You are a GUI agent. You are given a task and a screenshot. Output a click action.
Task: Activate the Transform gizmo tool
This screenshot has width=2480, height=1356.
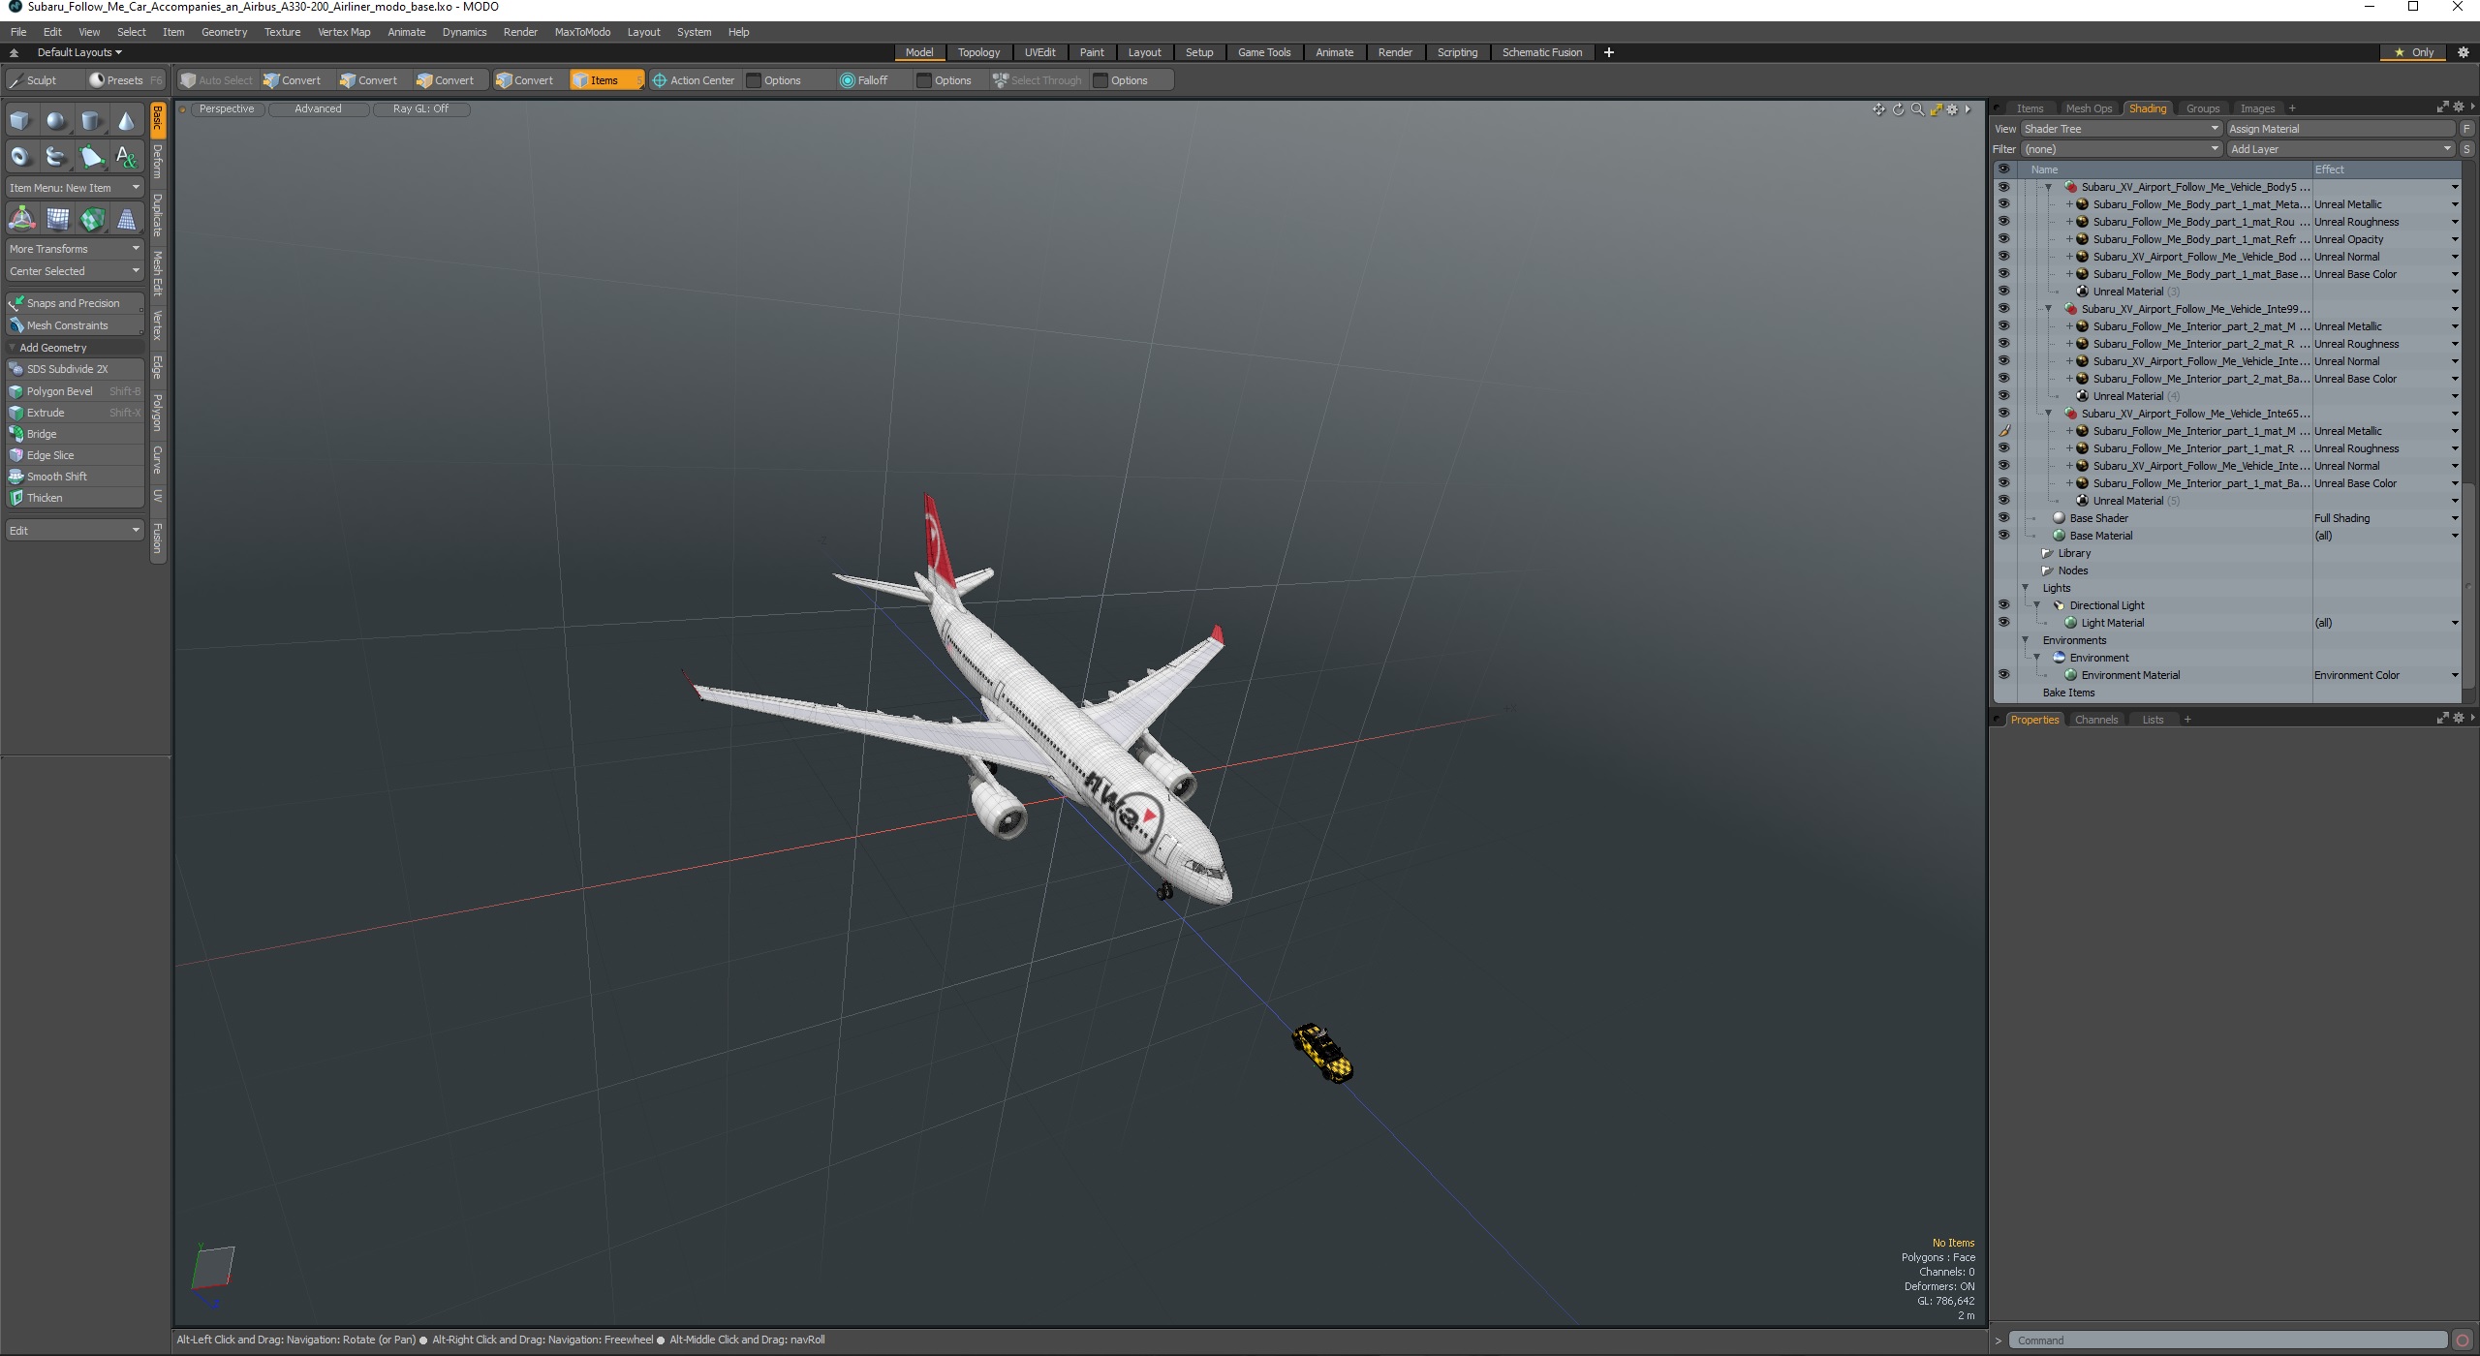click(21, 219)
